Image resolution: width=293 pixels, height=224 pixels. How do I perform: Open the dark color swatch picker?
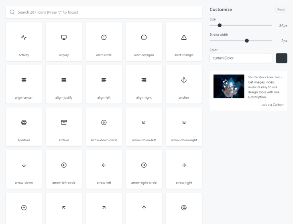281,58
